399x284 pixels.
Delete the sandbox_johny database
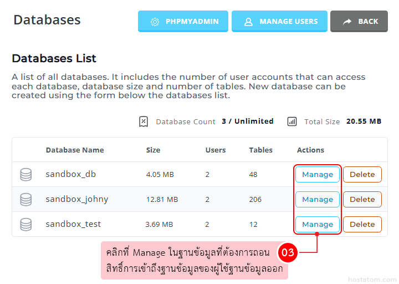362,199
